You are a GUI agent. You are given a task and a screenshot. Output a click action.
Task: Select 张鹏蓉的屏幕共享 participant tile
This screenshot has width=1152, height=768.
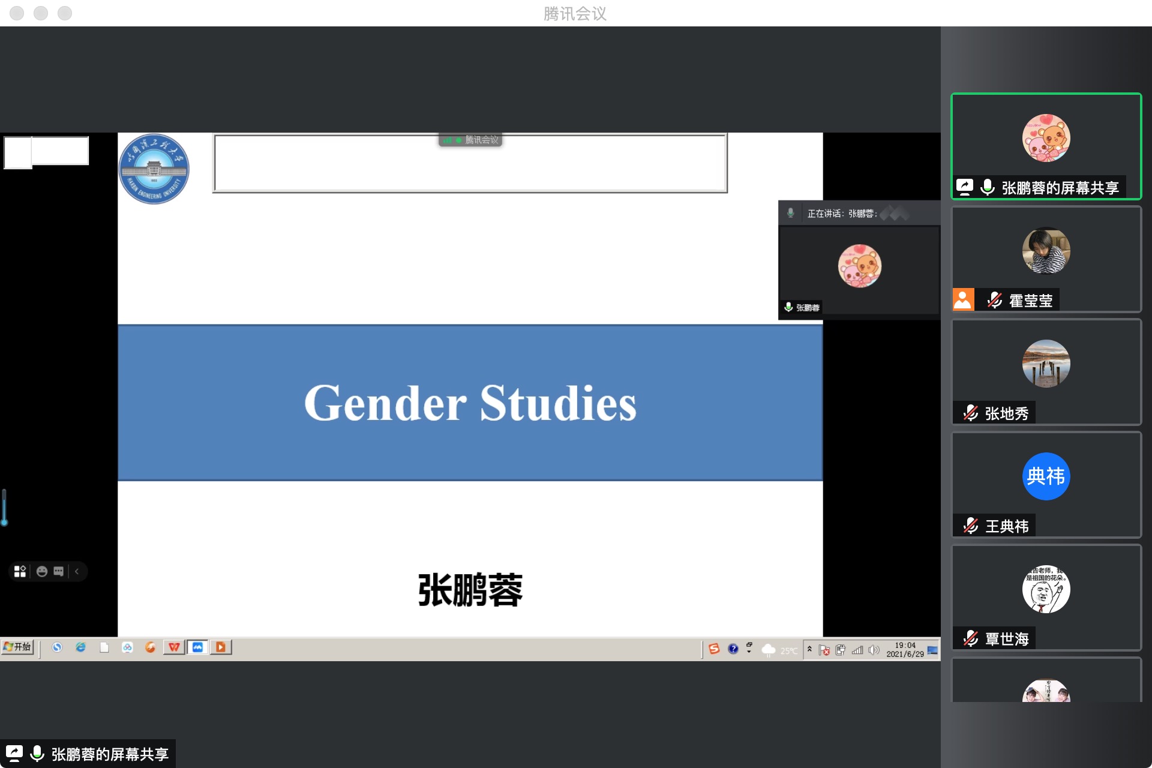(1046, 146)
